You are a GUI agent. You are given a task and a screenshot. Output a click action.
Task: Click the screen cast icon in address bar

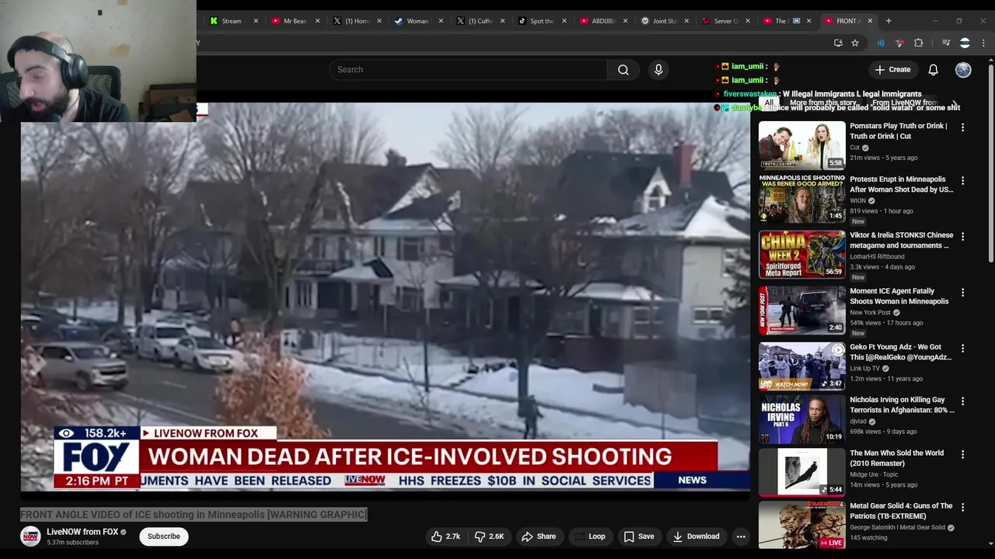(x=838, y=43)
